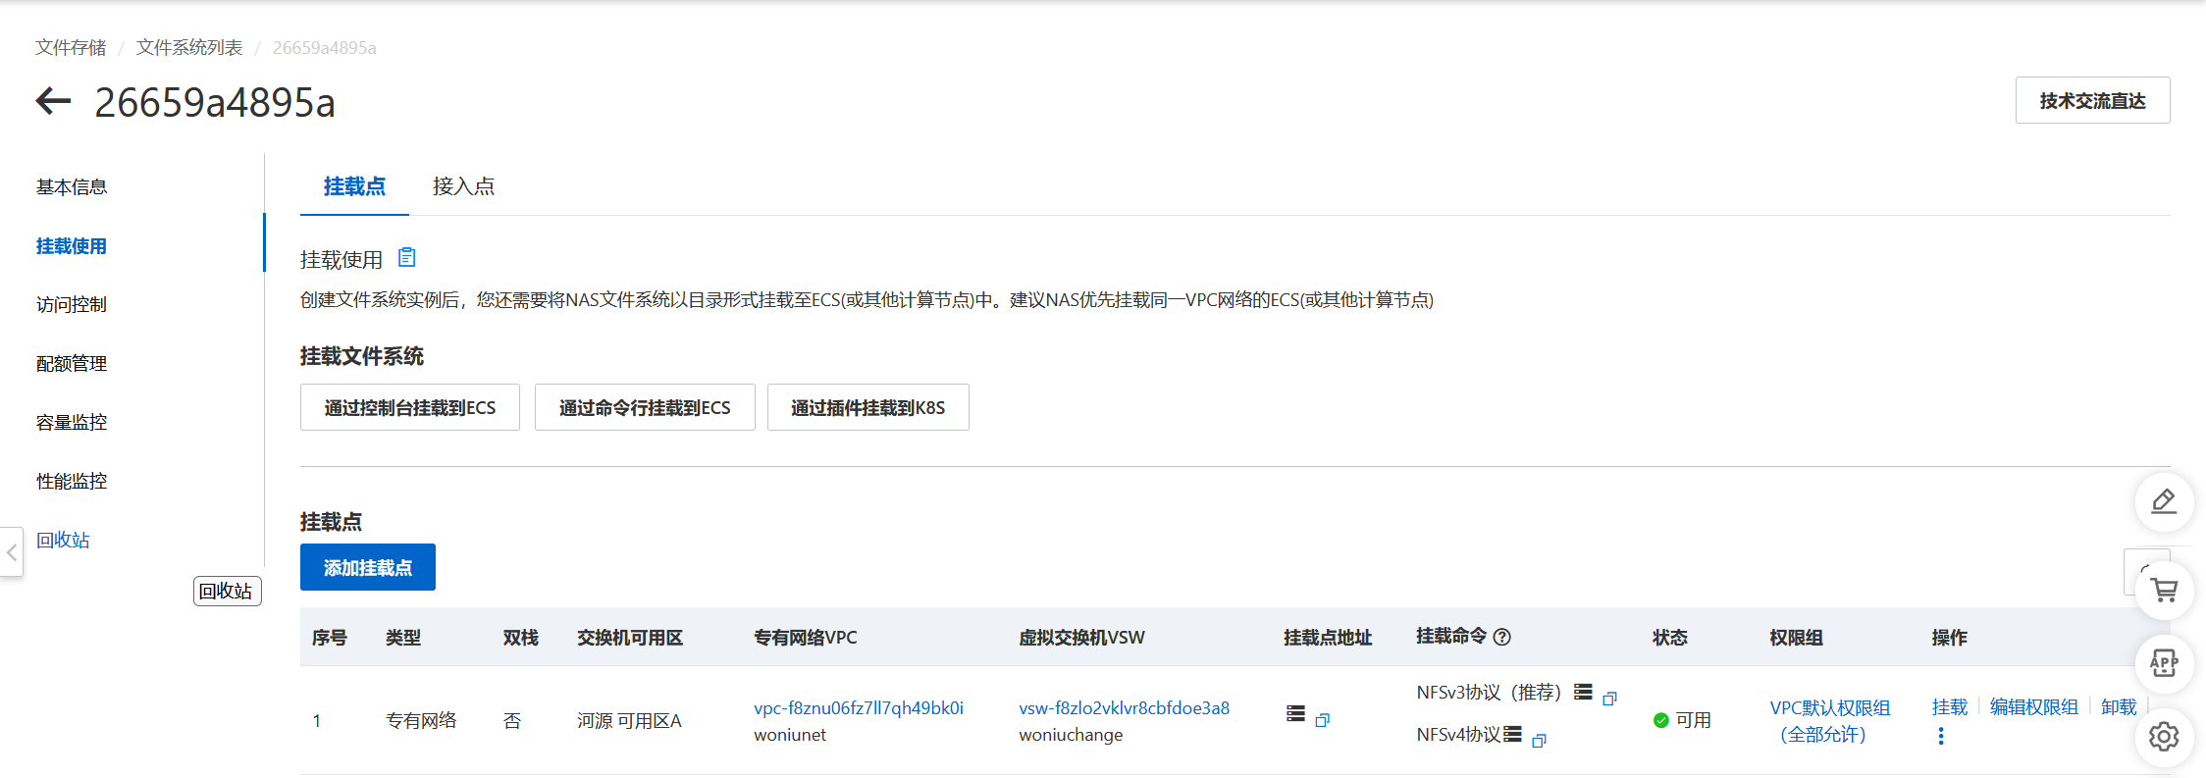The image size is (2206, 778).
Task: Click the 权限组 column header
Action: [1796, 638]
